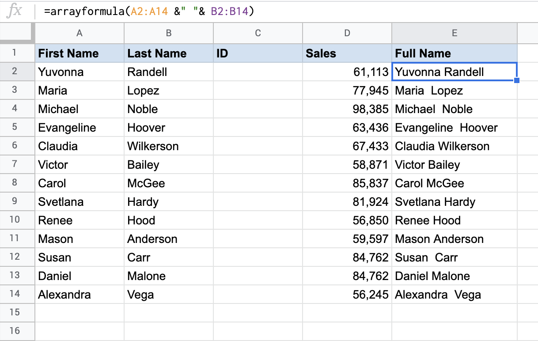Click the Full Name header cell
Image resolution: width=538 pixels, height=341 pixels.
455,53
